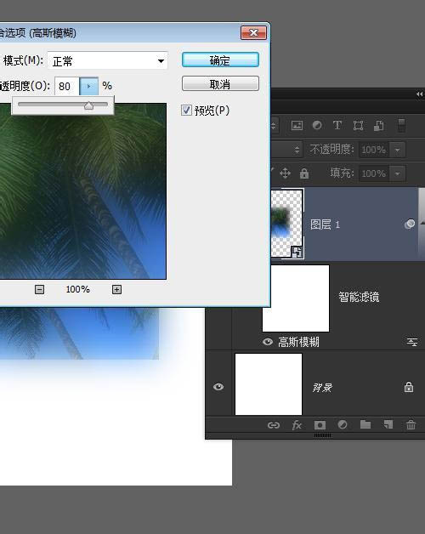
Task: Click the 取消 button in the dialog
Action: (x=220, y=84)
